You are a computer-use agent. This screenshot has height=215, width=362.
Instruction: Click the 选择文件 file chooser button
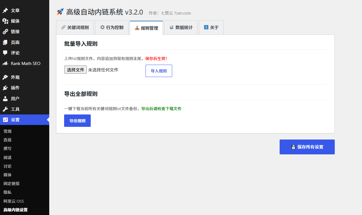coord(76,70)
